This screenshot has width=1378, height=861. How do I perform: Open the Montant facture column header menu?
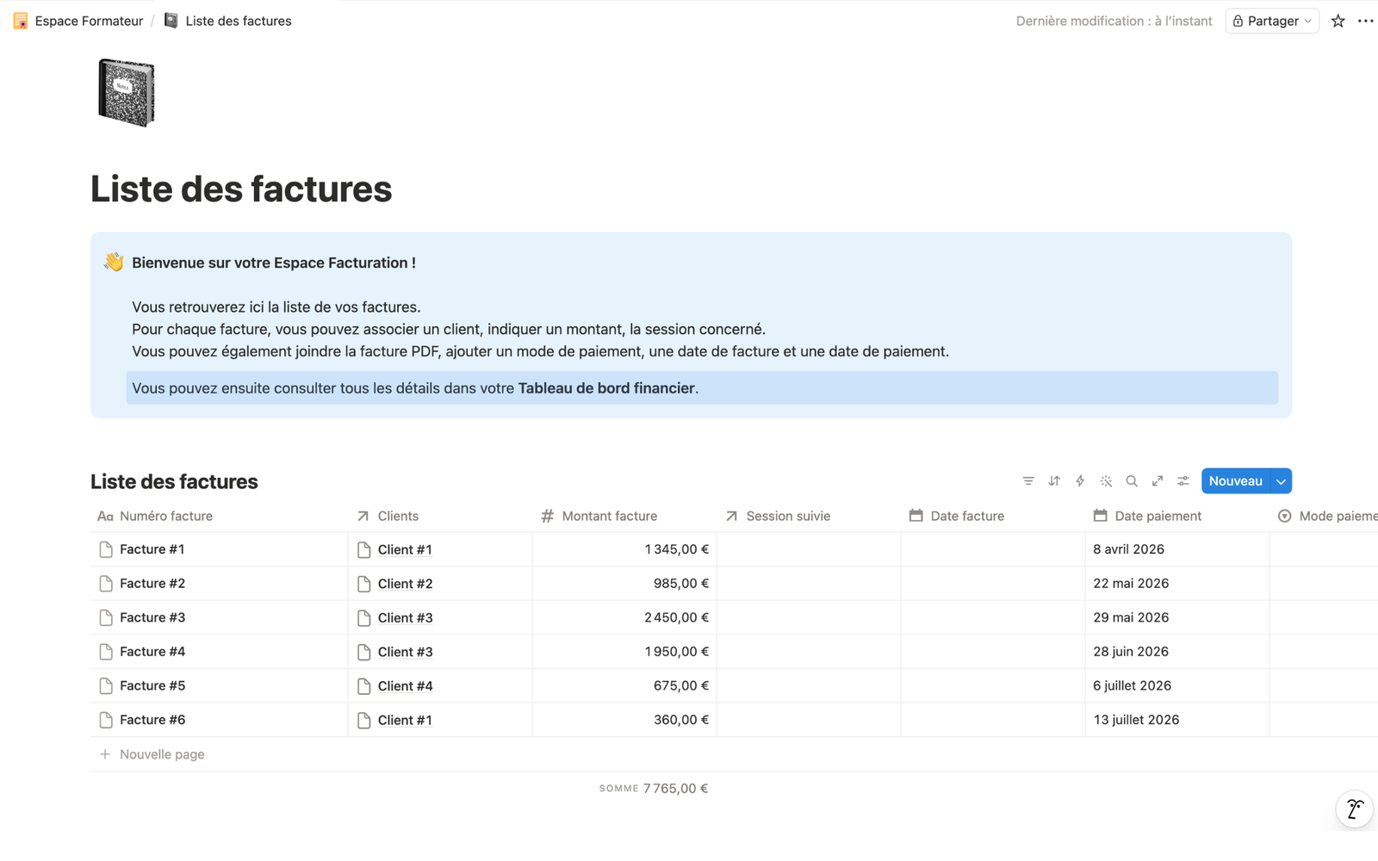609,517
